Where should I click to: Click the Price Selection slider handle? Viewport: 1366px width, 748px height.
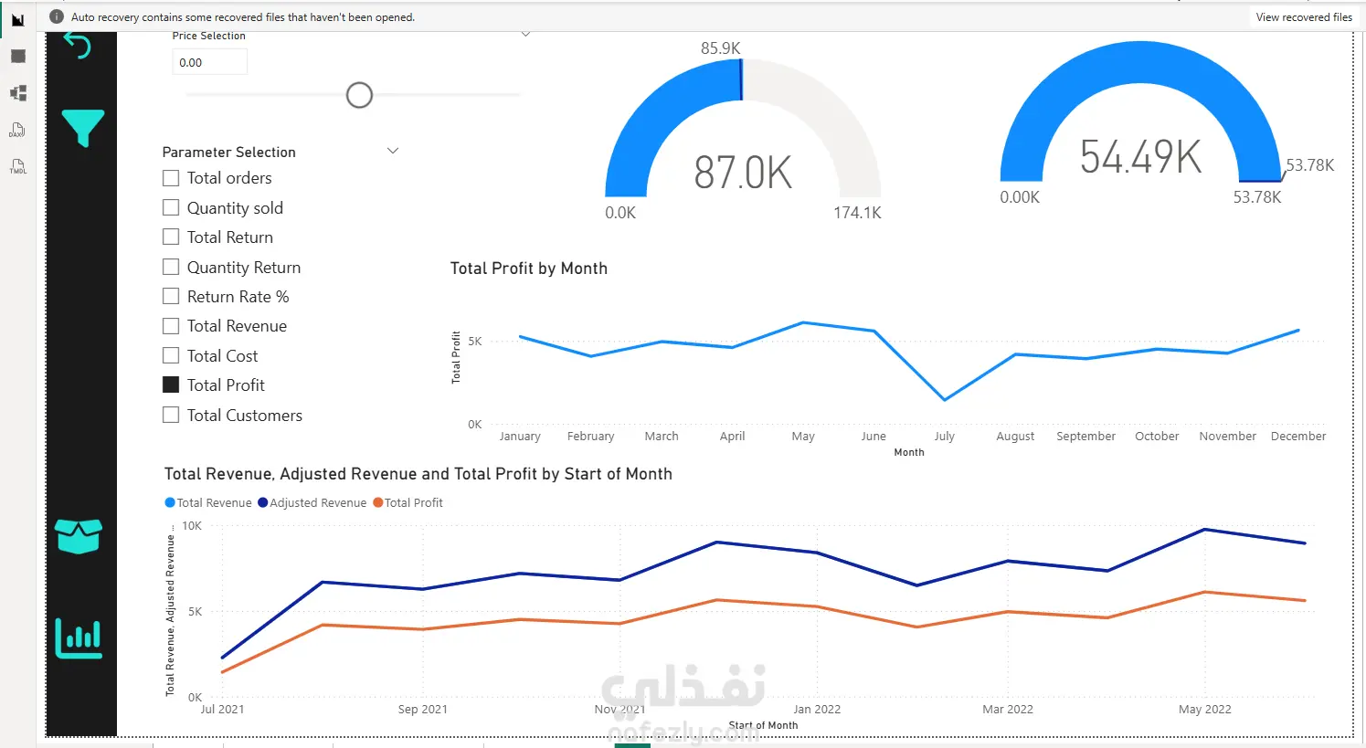tap(359, 95)
